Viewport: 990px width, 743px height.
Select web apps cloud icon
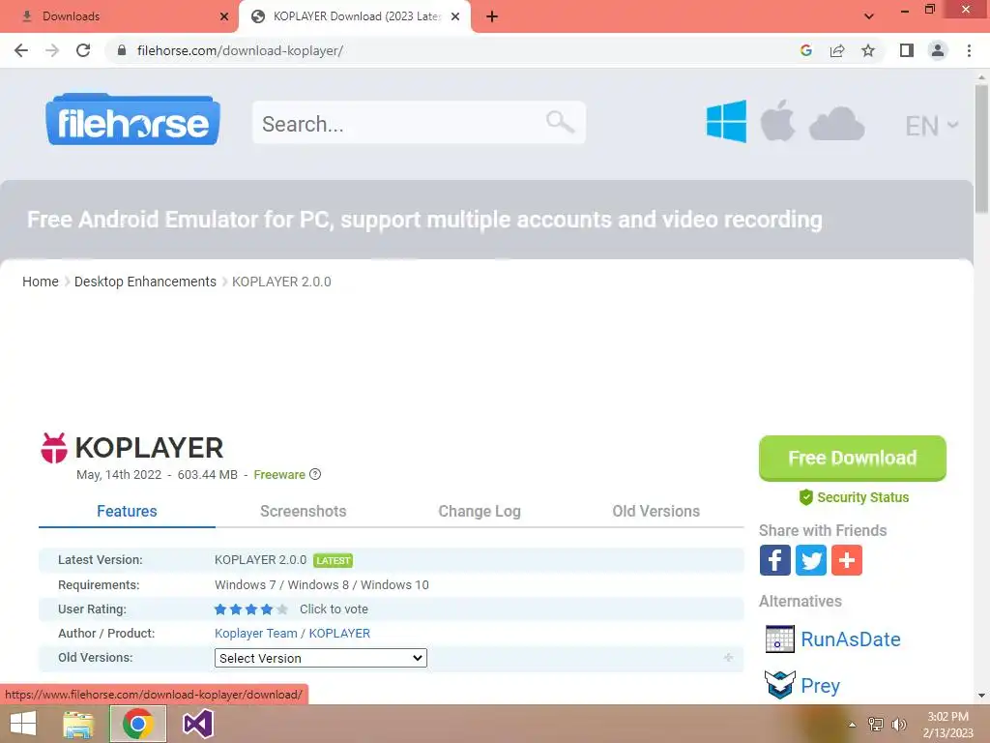[x=836, y=123]
